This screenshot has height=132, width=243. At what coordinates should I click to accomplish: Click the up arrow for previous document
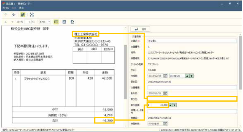click(x=6, y=15)
